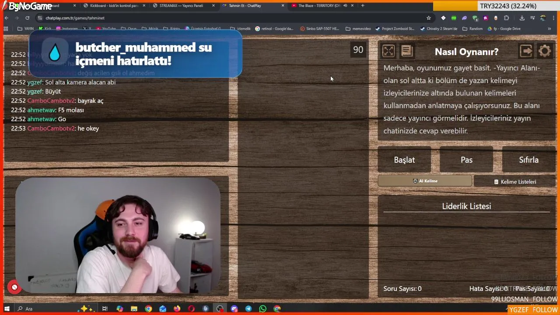Open File Explorer from taskbar
Image resolution: width=560 pixels, height=315 pixels.
pos(134,309)
